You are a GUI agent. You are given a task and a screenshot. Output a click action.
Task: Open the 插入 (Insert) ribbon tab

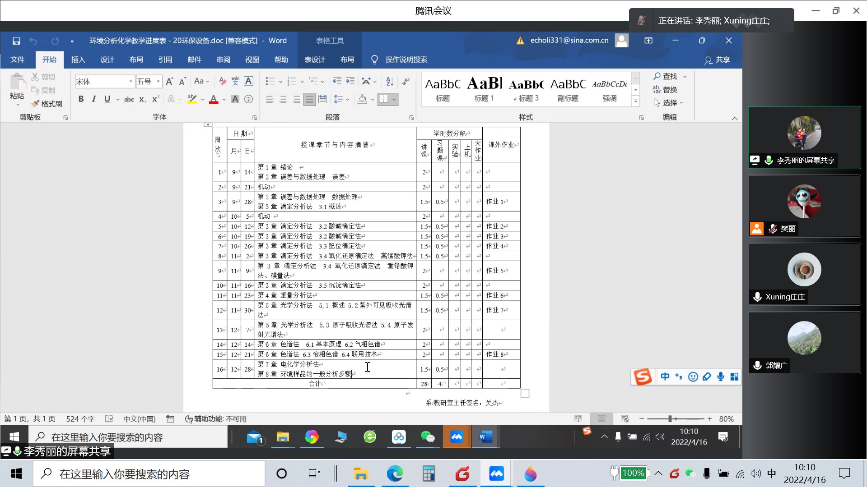(78, 60)
